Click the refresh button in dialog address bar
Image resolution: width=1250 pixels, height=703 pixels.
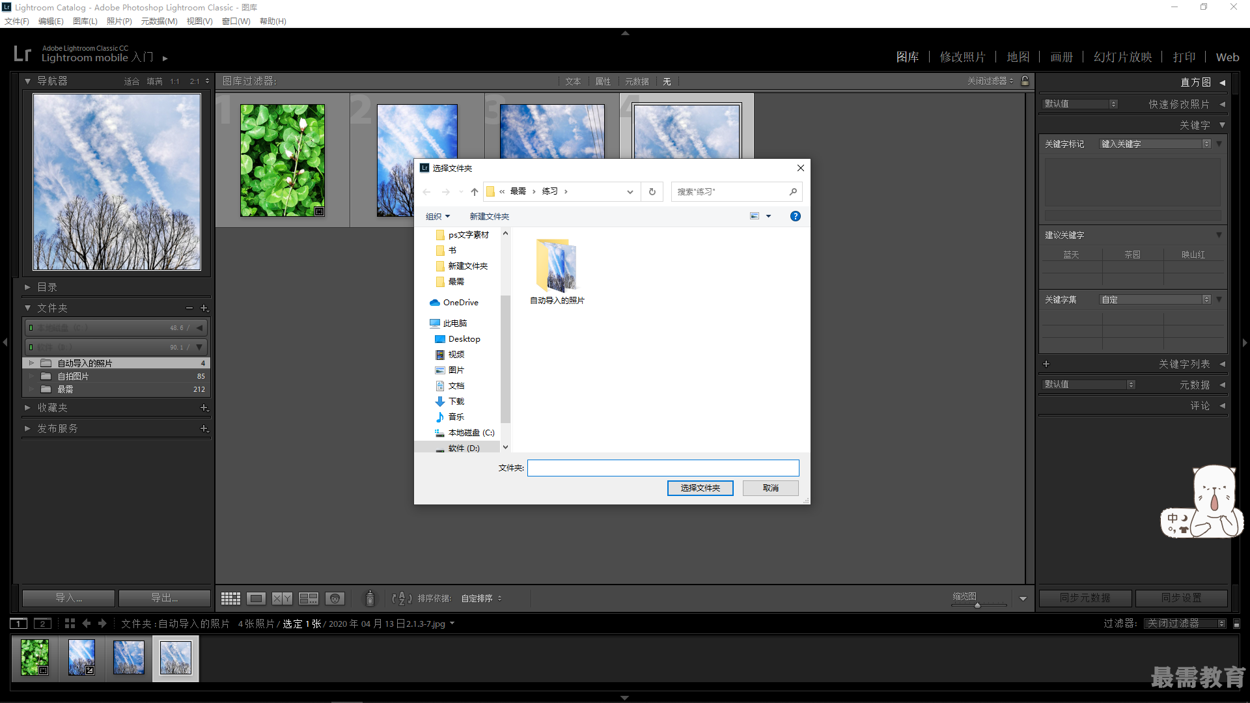pos(652,191)
